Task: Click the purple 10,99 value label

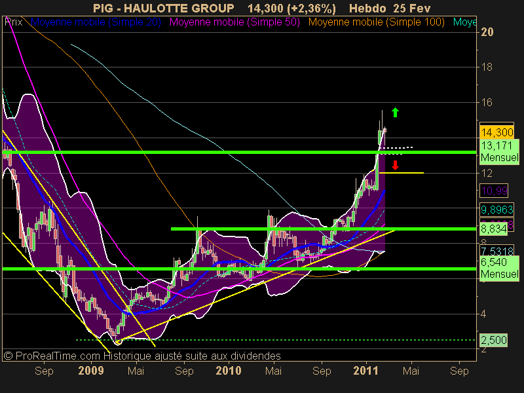Action: 494,191
